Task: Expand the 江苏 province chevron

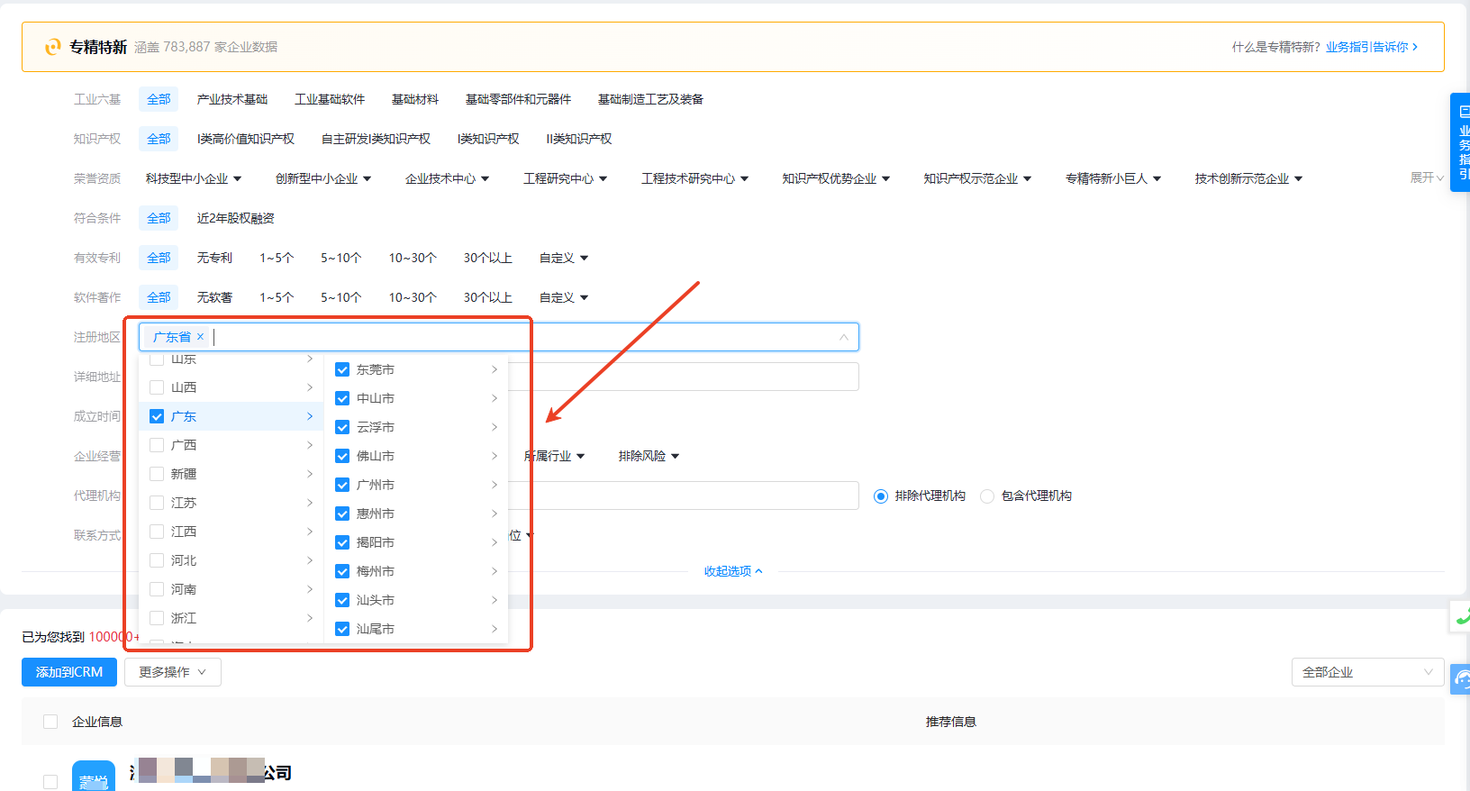Action: pyautogui.click(x=310, y=503)
